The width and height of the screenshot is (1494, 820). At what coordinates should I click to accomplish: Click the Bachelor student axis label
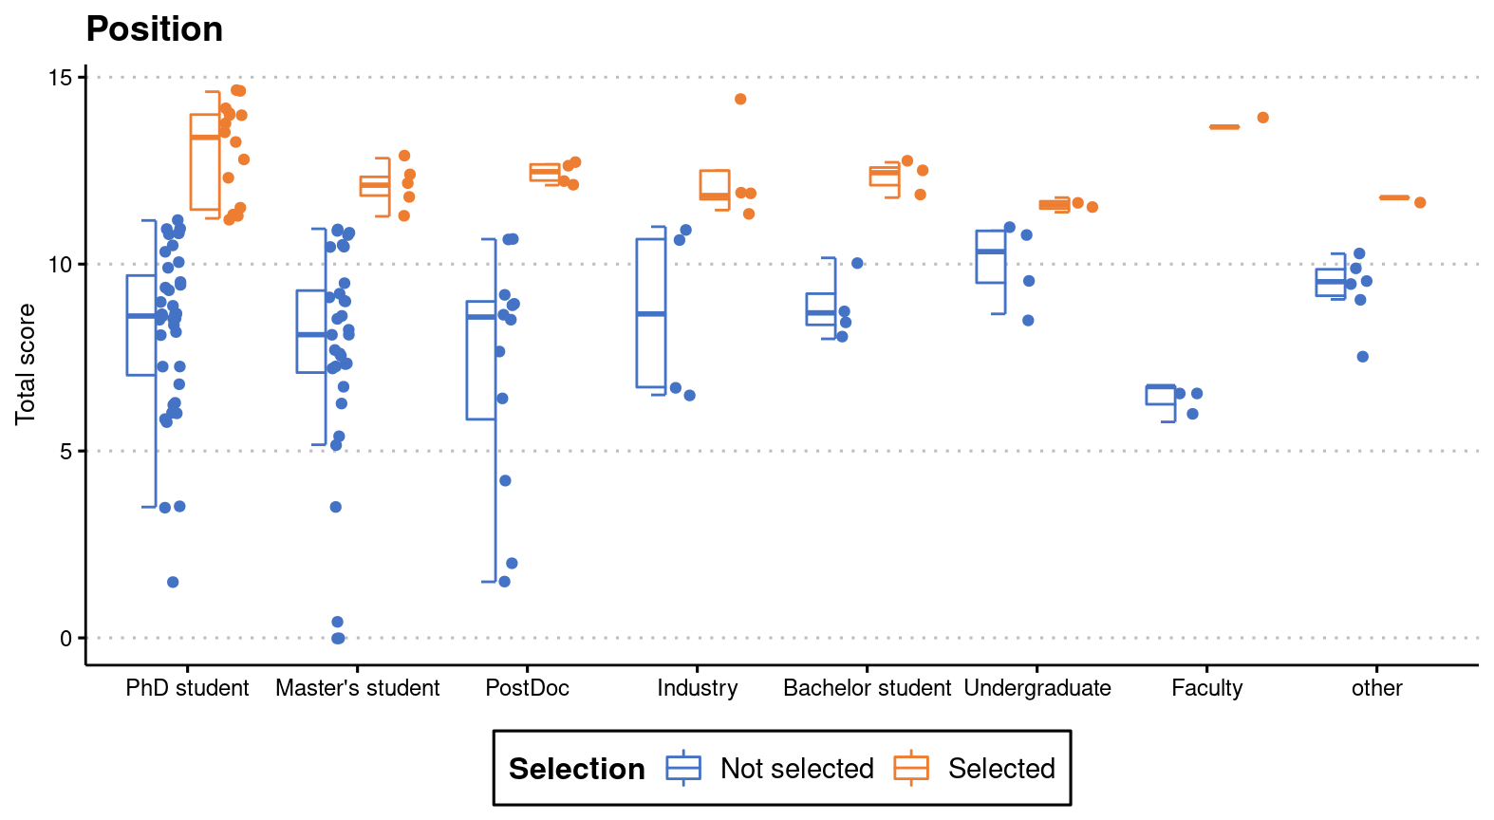[x=867, y=688]
